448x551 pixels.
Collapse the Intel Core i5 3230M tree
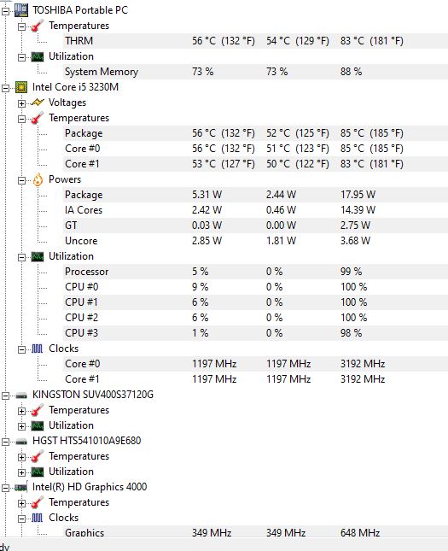click(x=5, y=88)
